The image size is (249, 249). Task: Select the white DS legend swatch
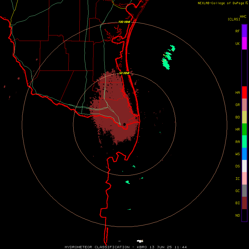[244, 166]
